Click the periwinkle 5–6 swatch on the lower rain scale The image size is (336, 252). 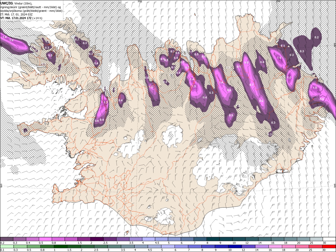[x=168, y=246]
